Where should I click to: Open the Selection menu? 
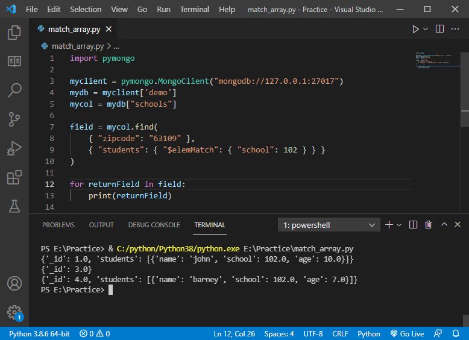click(86, 9)
